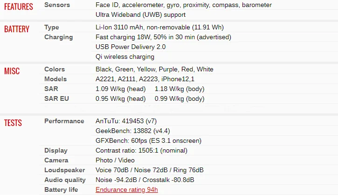
Task: Click the TESTS section heading
Action: 13,123
